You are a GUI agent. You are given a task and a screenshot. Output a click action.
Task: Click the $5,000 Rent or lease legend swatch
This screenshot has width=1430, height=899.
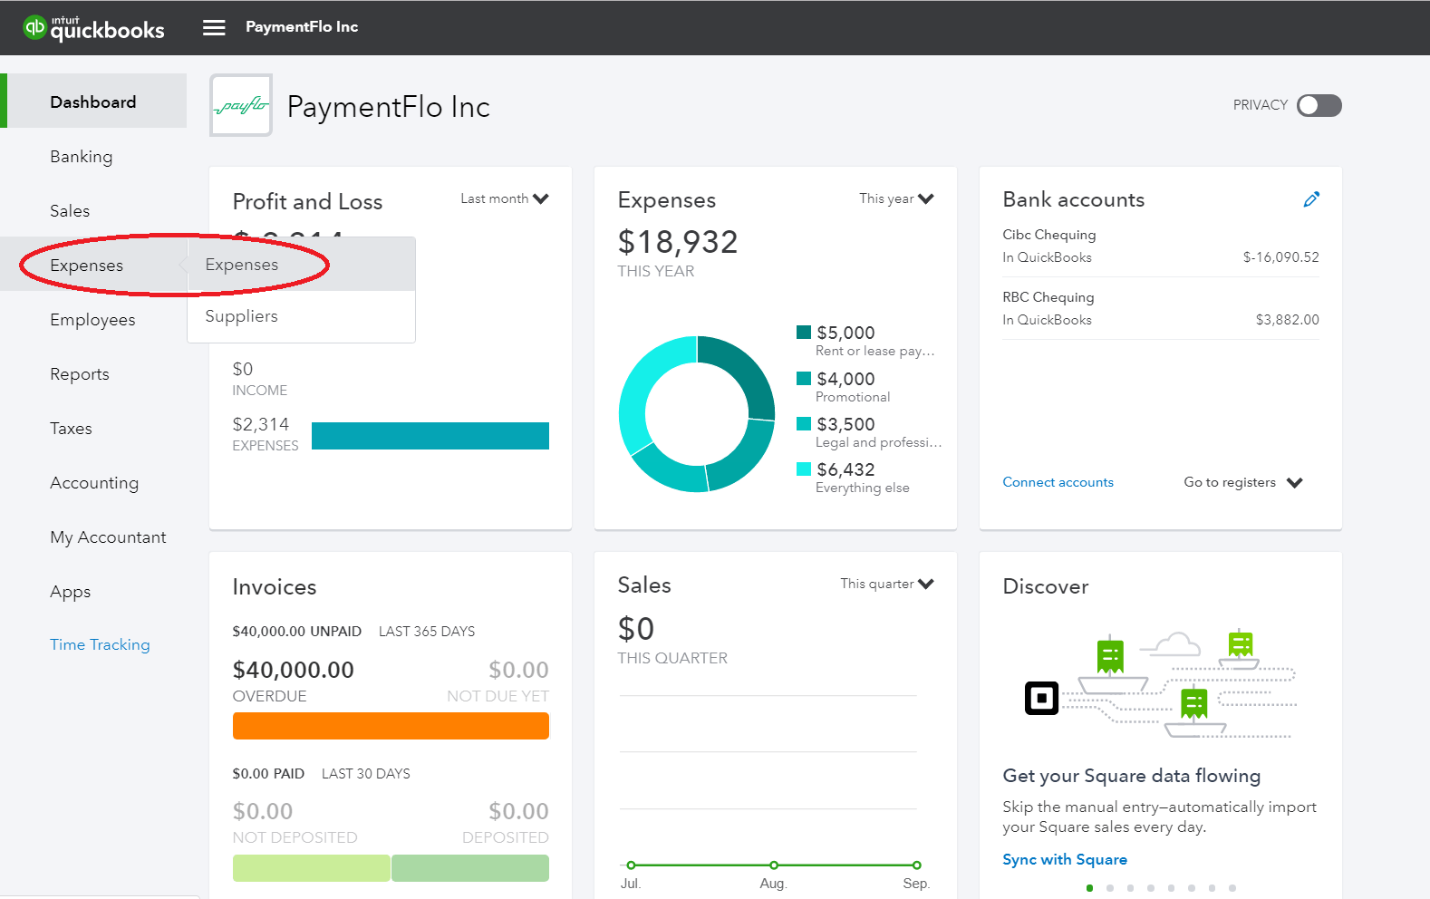pos(804,332)
